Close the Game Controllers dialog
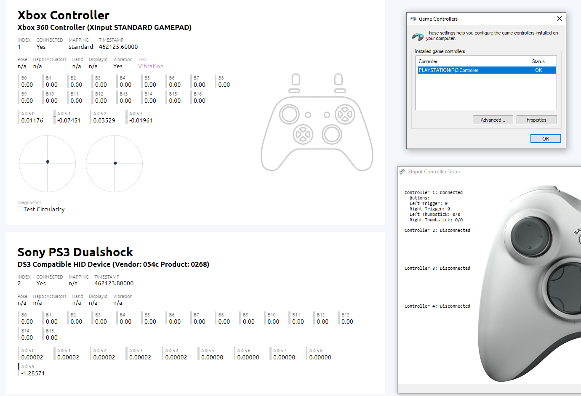The width and height of the screenshot is (581, 396). click(560, 19)
